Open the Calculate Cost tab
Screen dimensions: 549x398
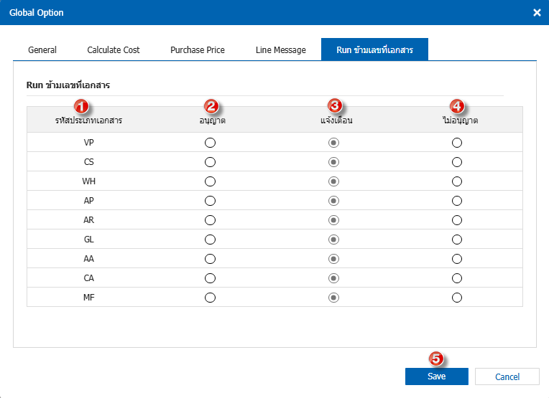click(114, 50)
